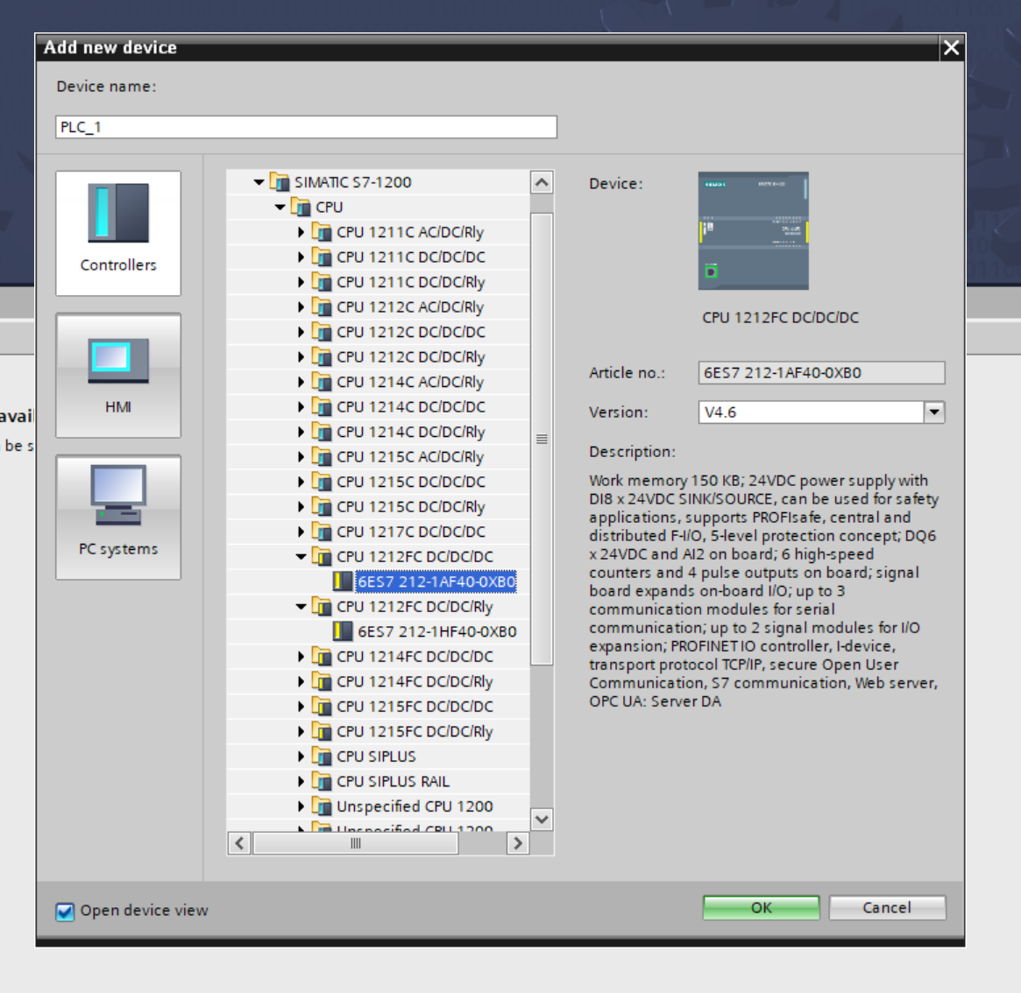Select the CPU 1215C DC/DC/DC label
Image resolution: width=1021 pixels, height=993 pixels.
pos(411,482)
